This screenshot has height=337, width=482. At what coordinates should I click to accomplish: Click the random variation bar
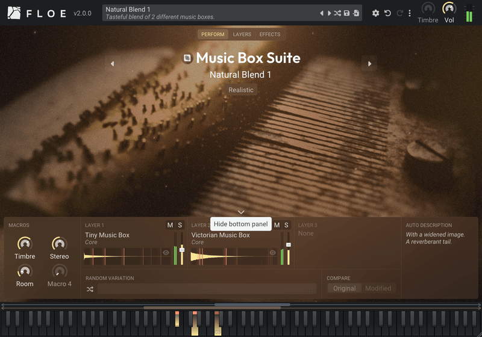click(207, 289)
